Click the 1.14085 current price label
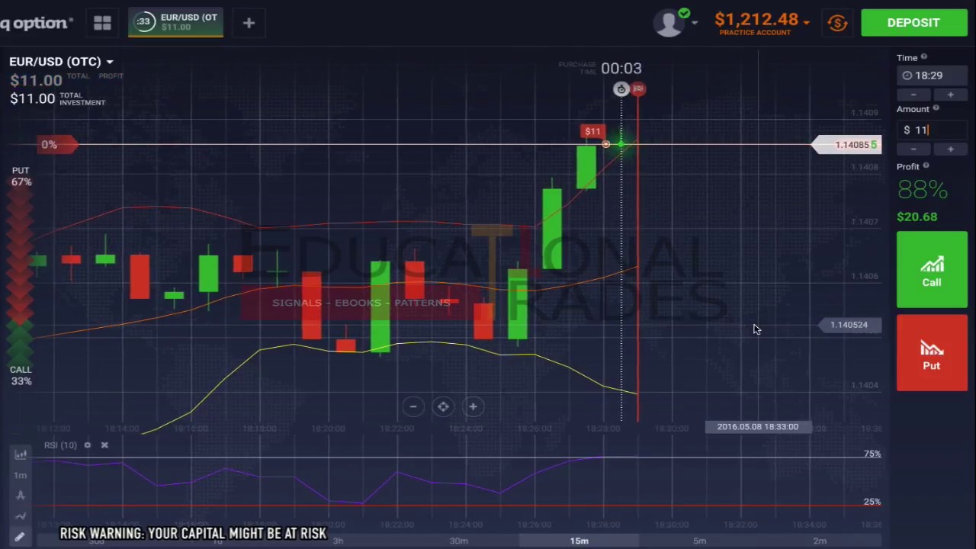This screenshot has height=549, width=976. click(846, 145)
